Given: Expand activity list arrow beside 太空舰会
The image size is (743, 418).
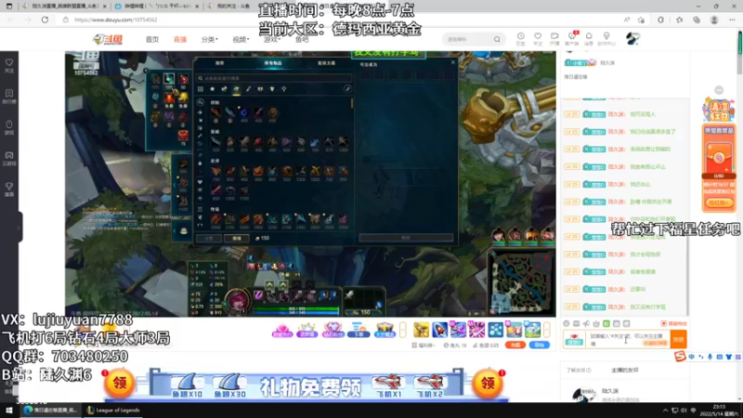Looking at the screenshot, I should [x=403, y=330].
